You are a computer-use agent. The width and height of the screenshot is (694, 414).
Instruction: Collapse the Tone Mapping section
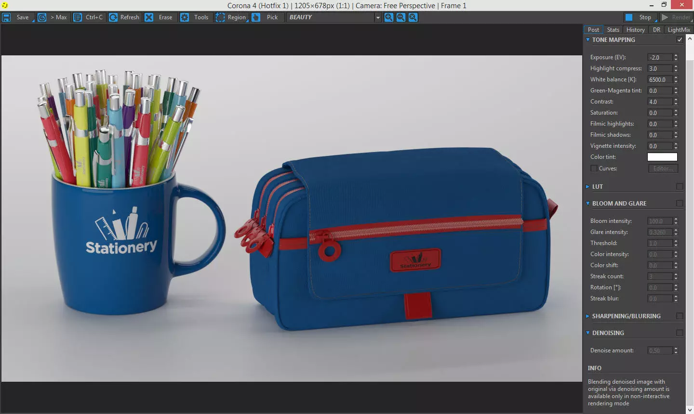click(587, 40)
